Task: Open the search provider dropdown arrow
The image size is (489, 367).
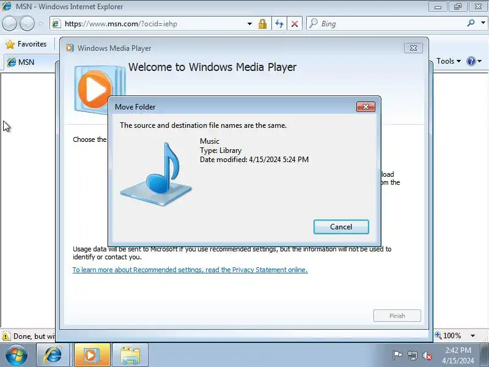Action: pyautogui.click(x=483, y=23)
